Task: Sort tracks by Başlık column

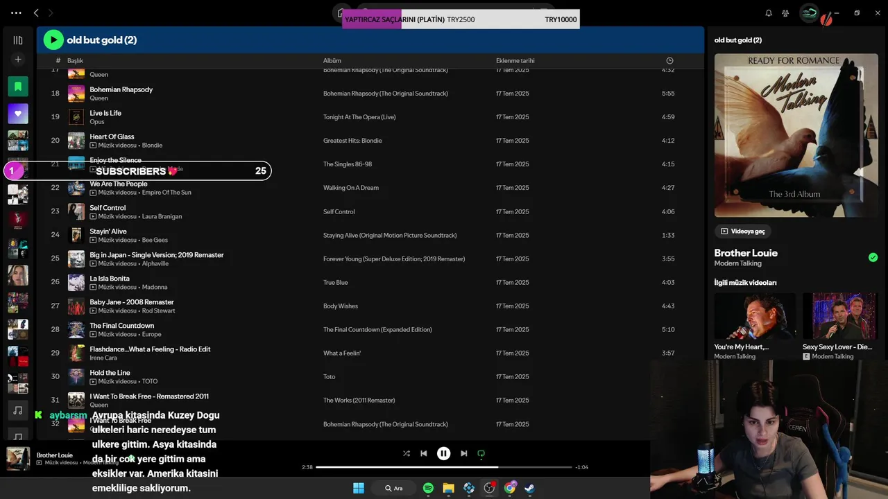Action: pyautogui.click(x=75, y=60)
